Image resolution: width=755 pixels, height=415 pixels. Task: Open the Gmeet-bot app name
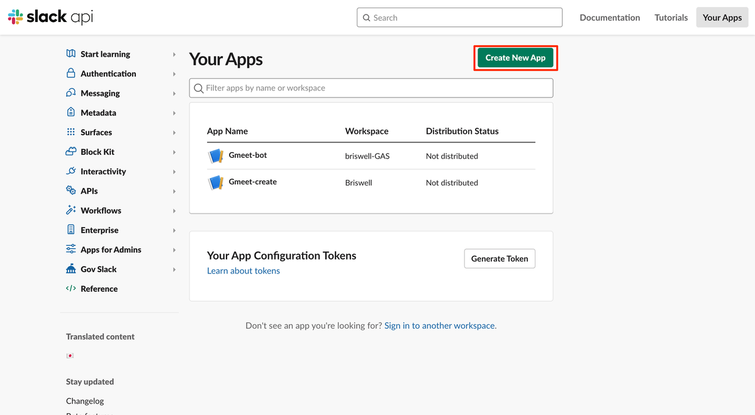point(248,155)
